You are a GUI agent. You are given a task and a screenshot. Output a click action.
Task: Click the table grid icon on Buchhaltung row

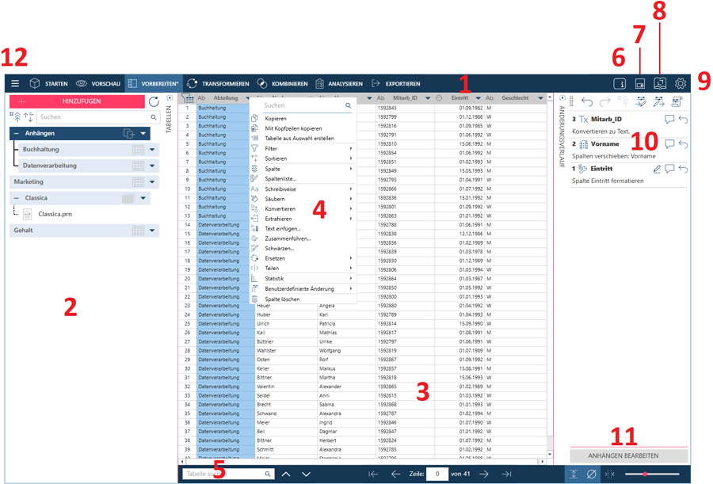coord(138,150)
